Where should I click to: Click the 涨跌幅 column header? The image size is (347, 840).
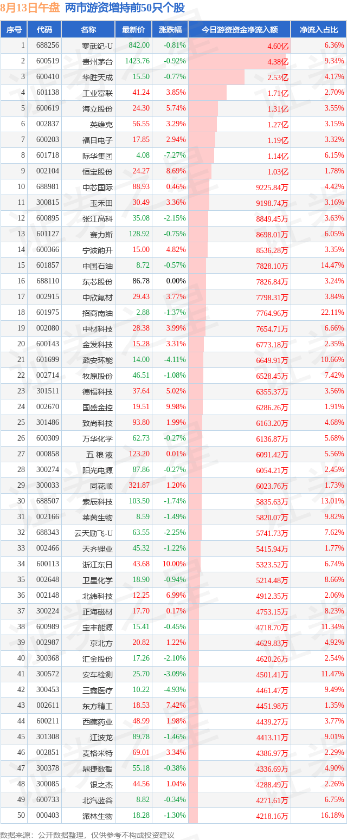click(x=170, y=30)
